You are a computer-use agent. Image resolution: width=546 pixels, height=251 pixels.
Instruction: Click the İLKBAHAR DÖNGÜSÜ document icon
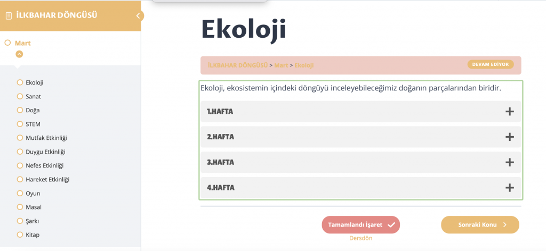pyautogui.click(x=9, y=16)
